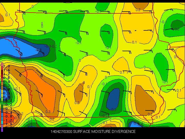Select the navy blue legend swatch

[x=2, y=111]
